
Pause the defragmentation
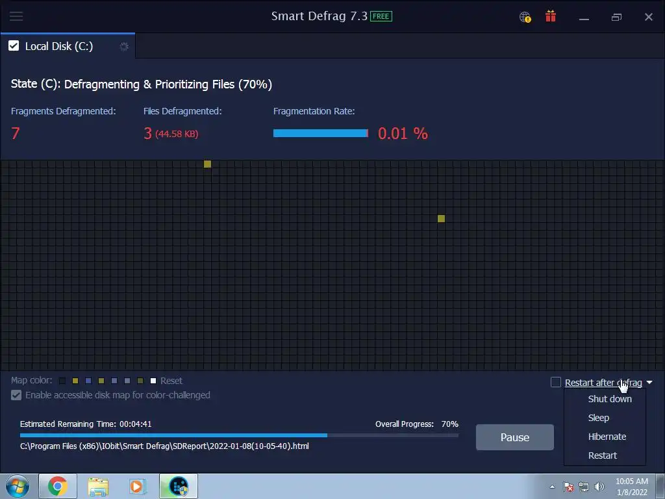[x=515, y=437]
